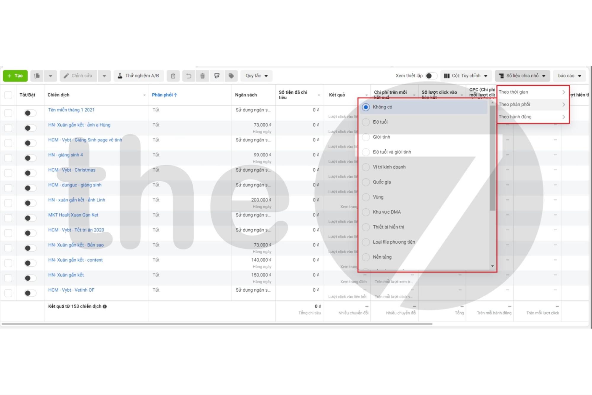The width and height of the screenshot is (592, 395).
Task: Check the box for Tên miền tháng 1 2021
Action: [8, 113]
